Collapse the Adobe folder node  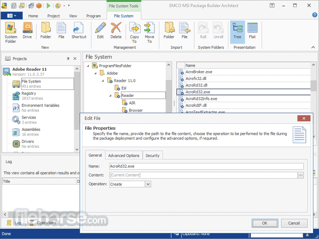pyautogui.click(x=95, y=73)
